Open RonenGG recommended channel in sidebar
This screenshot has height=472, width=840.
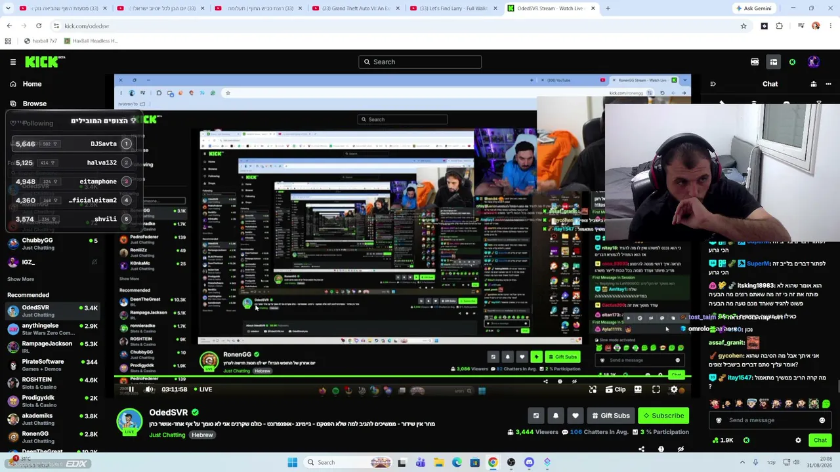[52, 437]
